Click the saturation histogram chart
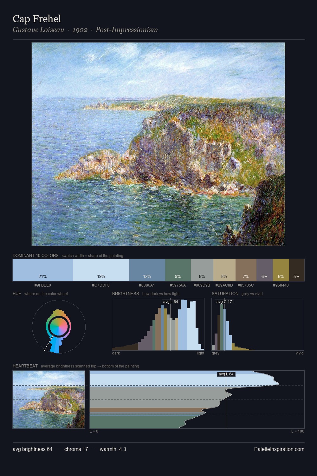The width and height of the screenshot is (317, 476). click(258, 324)
